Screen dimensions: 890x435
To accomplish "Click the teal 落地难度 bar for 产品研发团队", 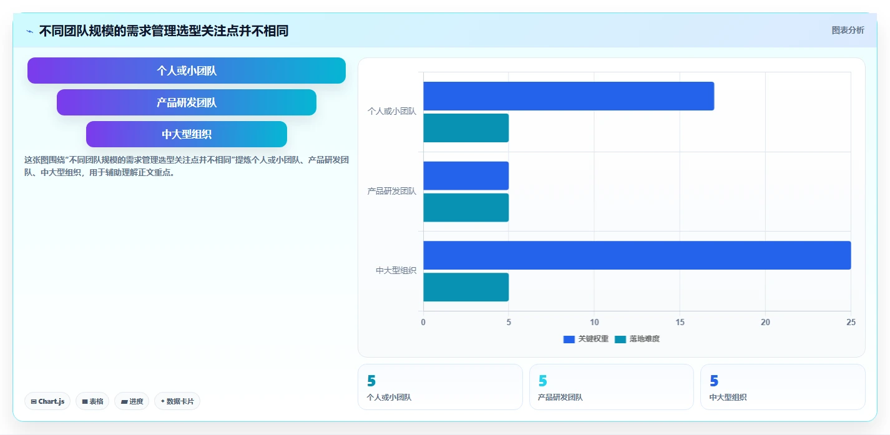I will coord(466,207).
